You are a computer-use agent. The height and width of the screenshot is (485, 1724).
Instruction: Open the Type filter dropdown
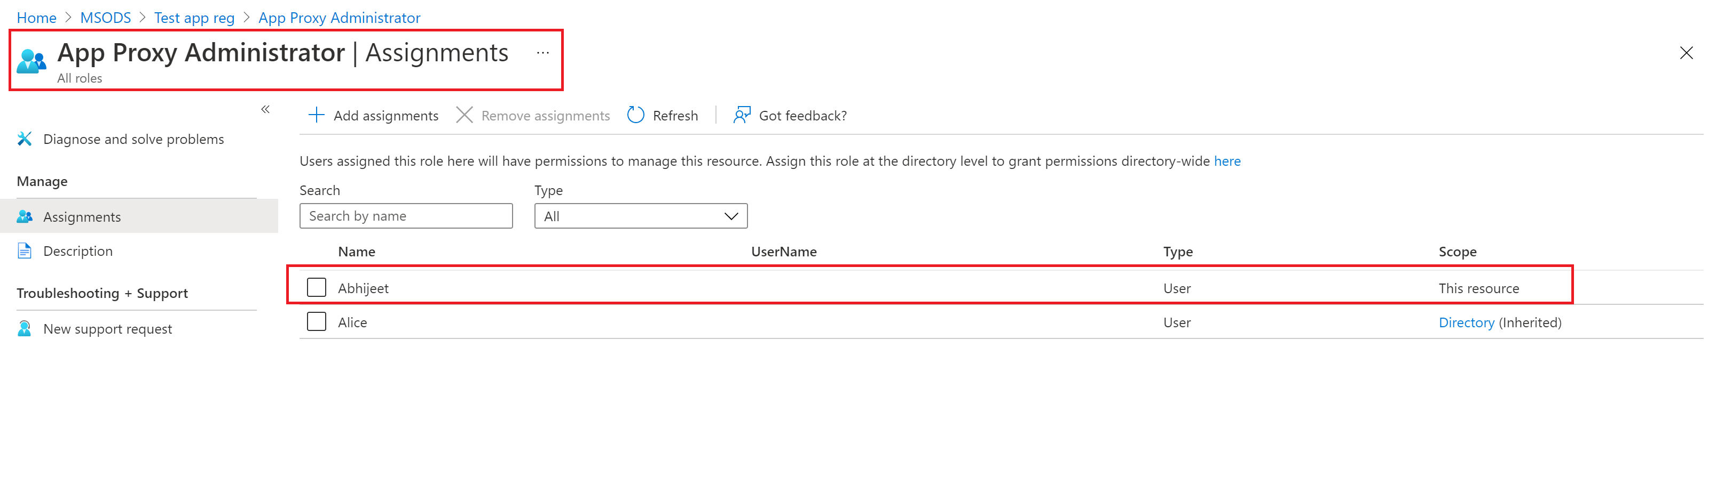click(641, 216)
